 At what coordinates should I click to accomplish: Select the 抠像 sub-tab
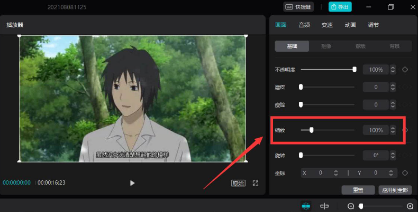[326, 46]
